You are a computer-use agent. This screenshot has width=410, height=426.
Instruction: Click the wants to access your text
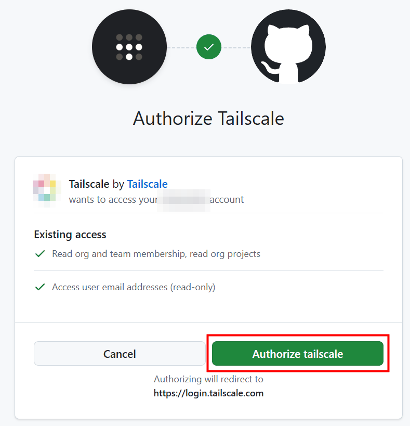[112, 199]
